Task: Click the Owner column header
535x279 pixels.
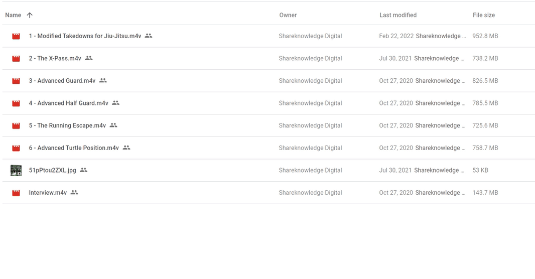Action: pyautogui.click(x=288, y=15)
